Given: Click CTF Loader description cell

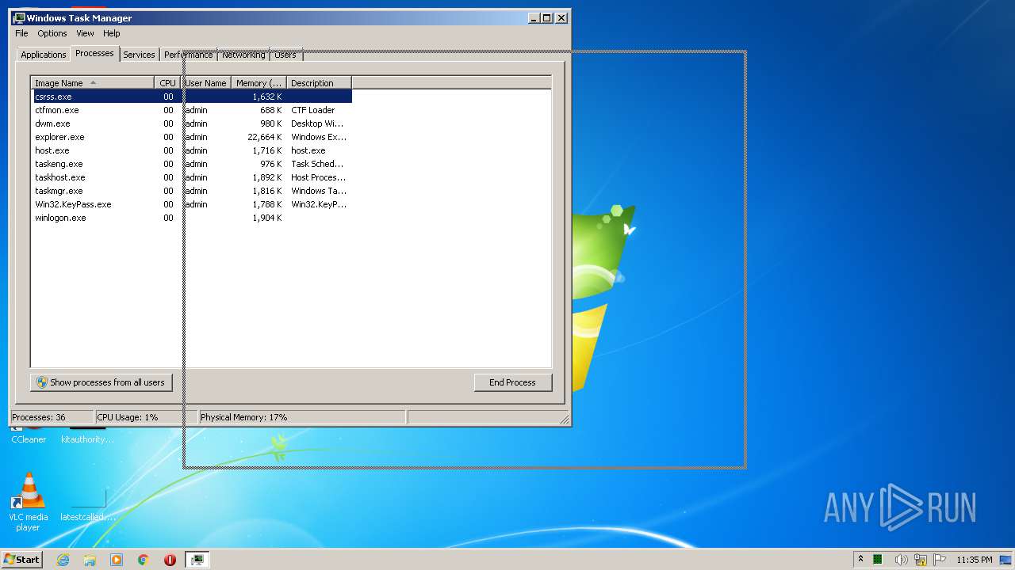Looking at the screenshot, I should 313,110.
